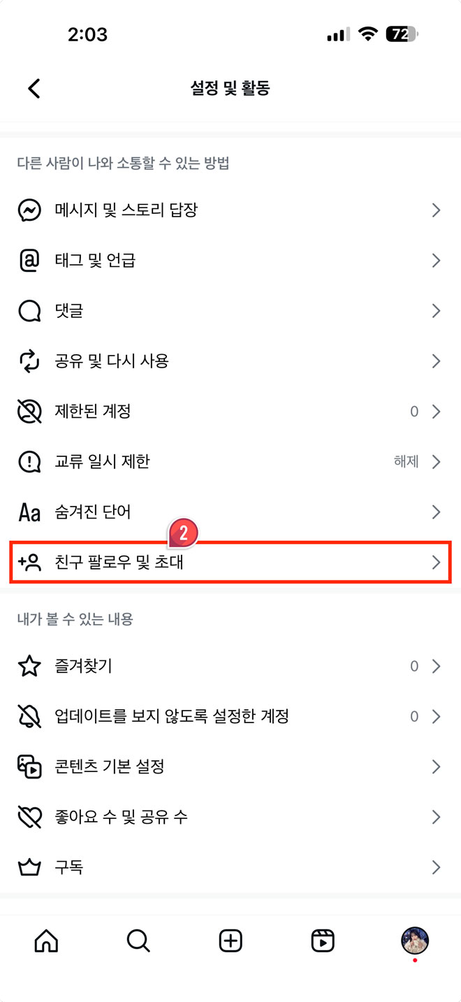Expand chevron for 숨겨진 단어
461x1002 pixels.
[436, 512]
